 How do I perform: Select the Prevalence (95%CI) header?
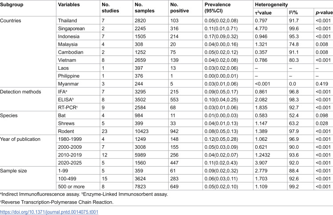(218, 8)
